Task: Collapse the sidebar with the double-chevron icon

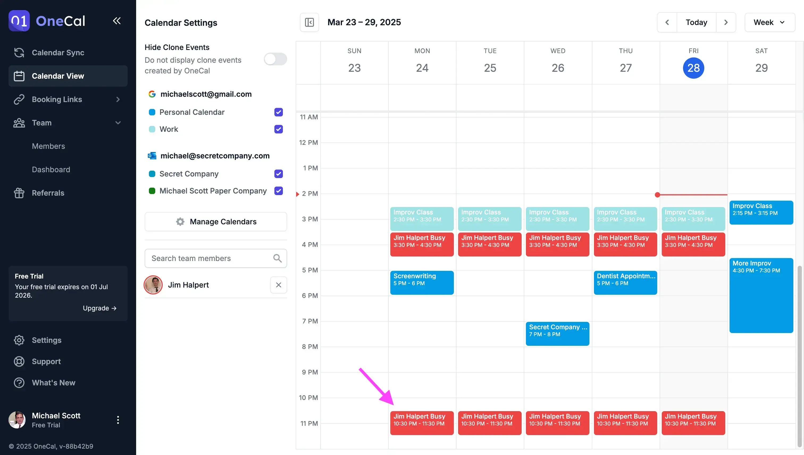Action: click(x=117, y=21)
